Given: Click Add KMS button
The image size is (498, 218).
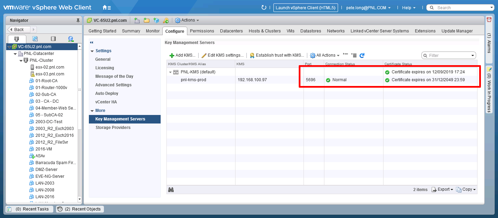Looking at the screenshot, I should [183, 55].
